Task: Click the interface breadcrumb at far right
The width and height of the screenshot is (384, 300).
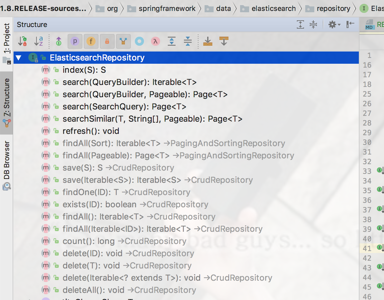Action: tap(371, 9)
